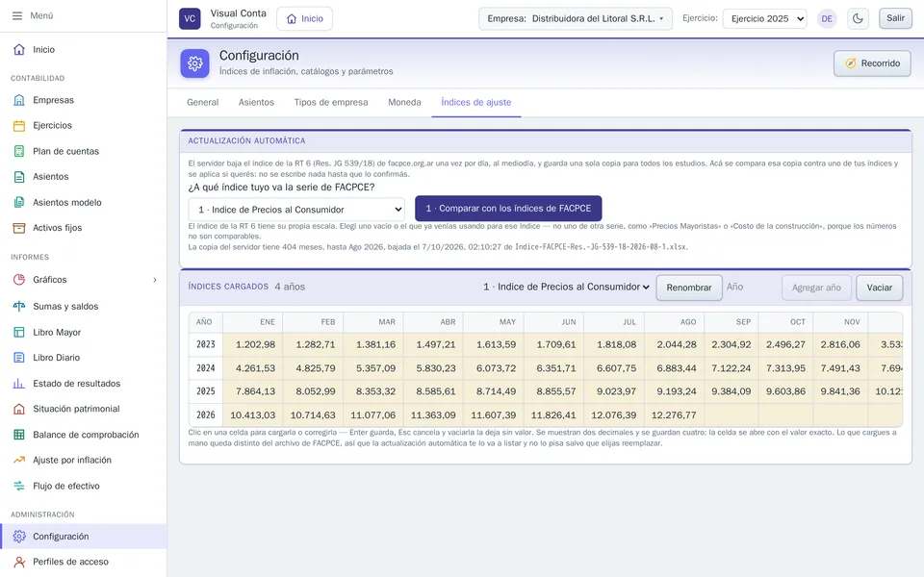Click the DE user avatar

pyautogui.click(x=827, y=19)
